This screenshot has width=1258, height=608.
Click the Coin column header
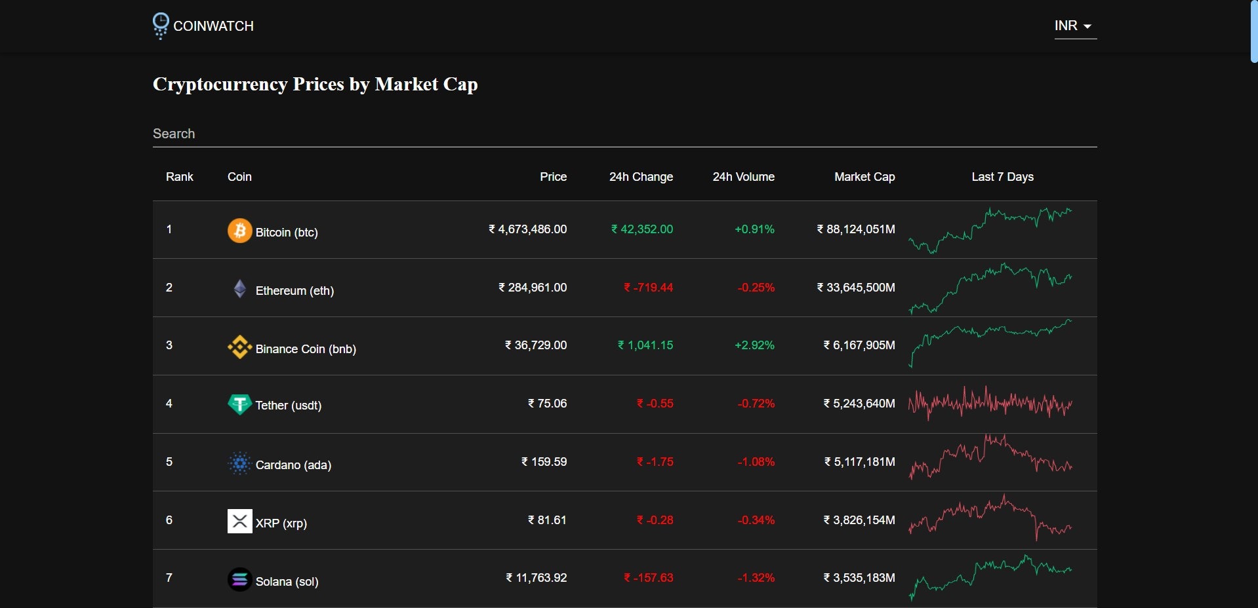click(239, 177)
